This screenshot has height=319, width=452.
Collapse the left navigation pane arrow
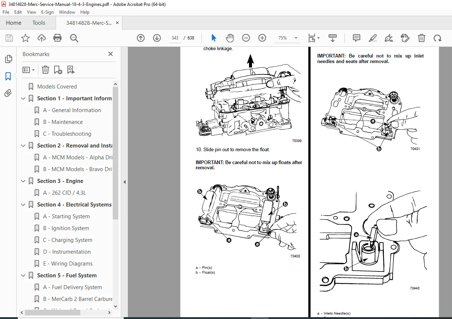[125, 182]
